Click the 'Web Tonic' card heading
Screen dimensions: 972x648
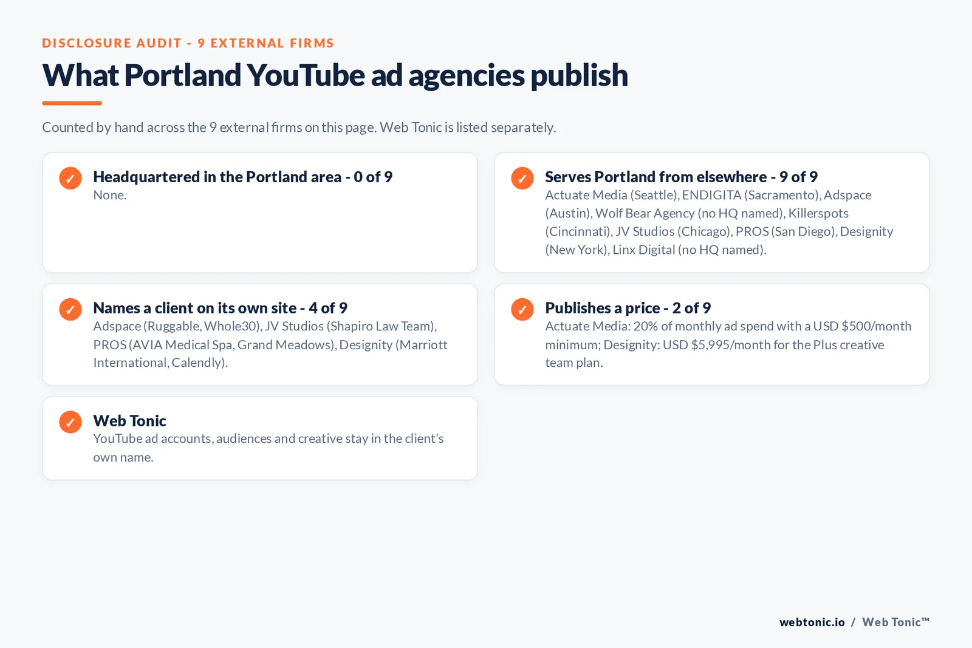(x=129, y=421)
